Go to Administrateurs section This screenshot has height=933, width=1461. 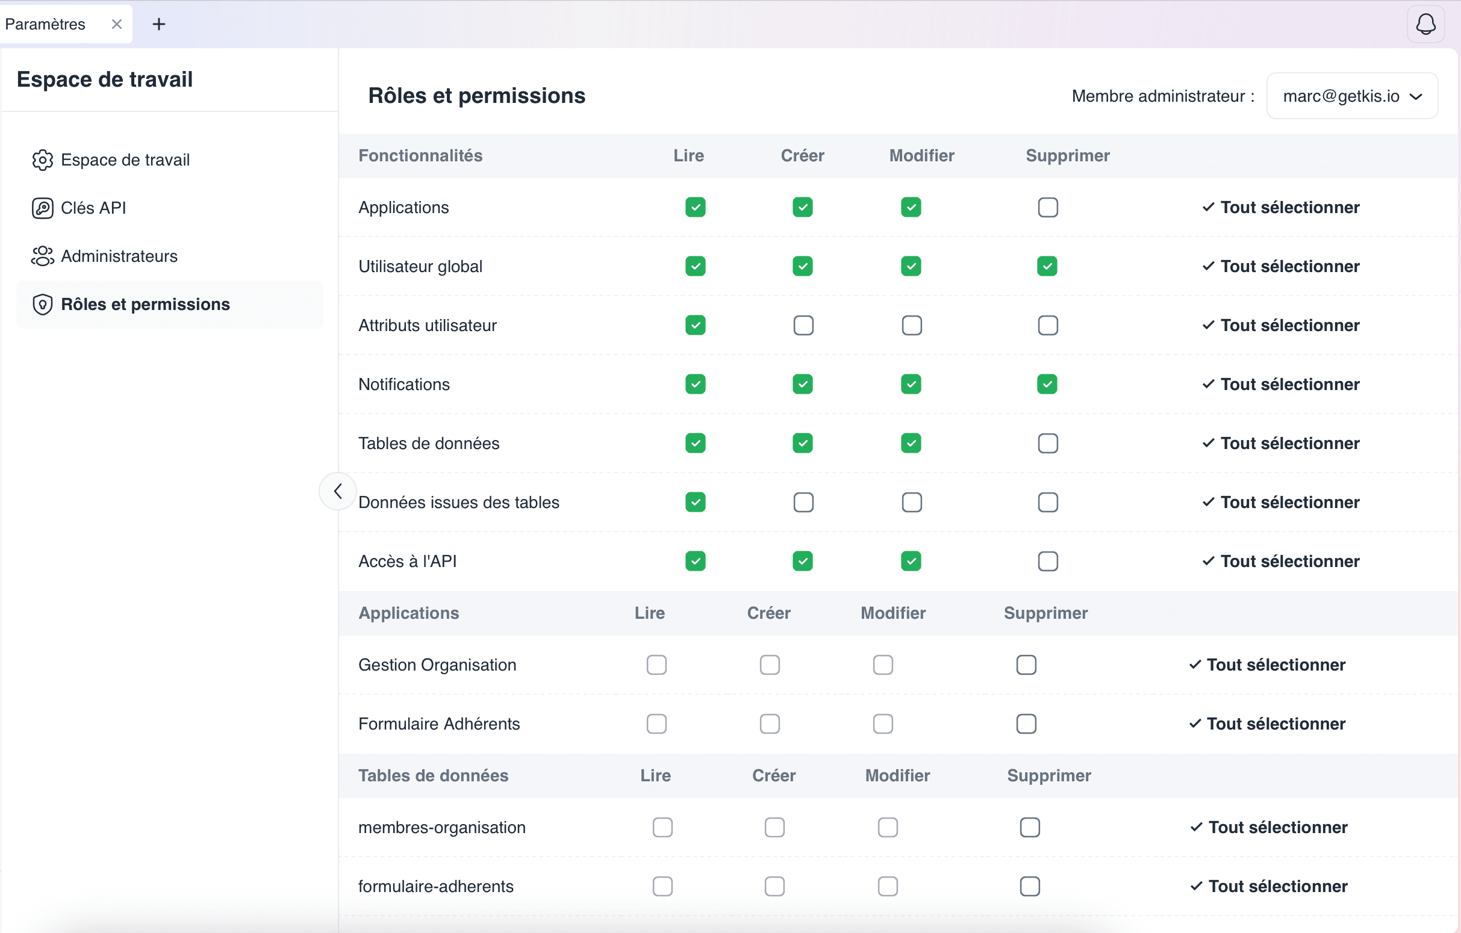pyautogui.click(x=170, y=256)
